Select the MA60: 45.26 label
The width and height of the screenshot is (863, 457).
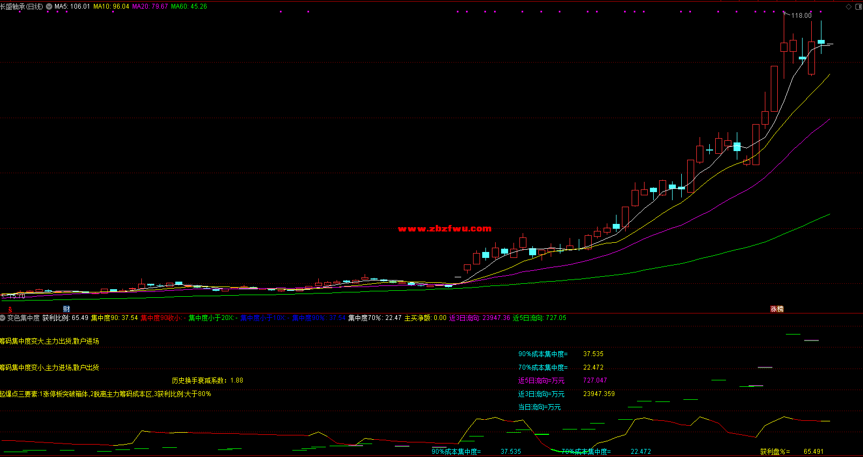click(189, 6)
